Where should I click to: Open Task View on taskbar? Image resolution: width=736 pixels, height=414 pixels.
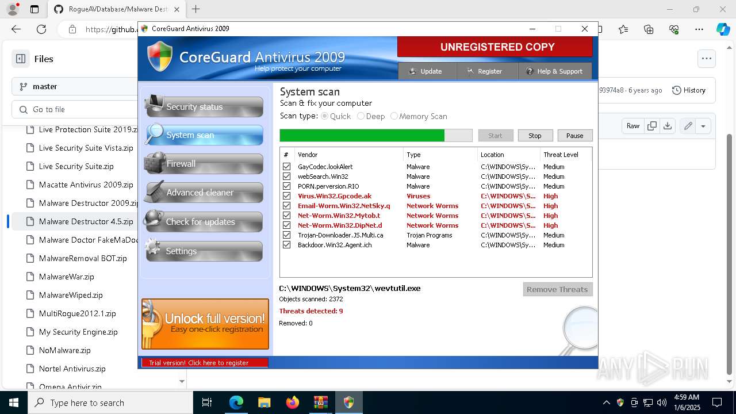pos(208,402)
